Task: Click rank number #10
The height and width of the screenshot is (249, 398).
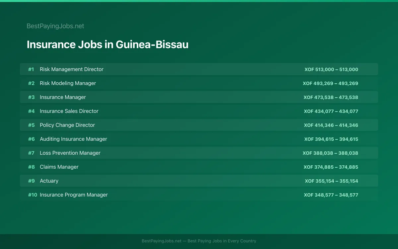Action: tap(33, 195)
